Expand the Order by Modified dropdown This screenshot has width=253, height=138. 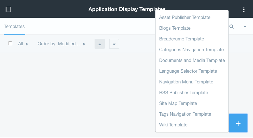pyautogui.click(x=61, y=44)
